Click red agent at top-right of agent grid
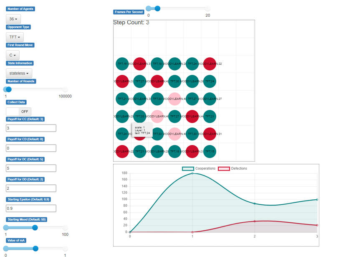Viewport: 341px width, 257px height. click(x=210, y=64)
